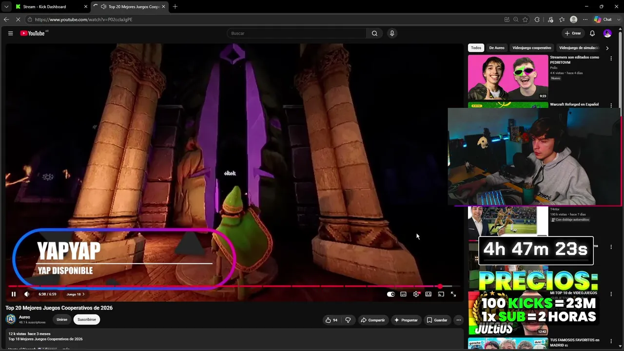The width and height of the screenshot is (624, 351).
Task: Bookmark this page with star icon
Action: pos(525,19)
